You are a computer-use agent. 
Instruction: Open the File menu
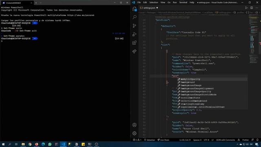point(139,2)
